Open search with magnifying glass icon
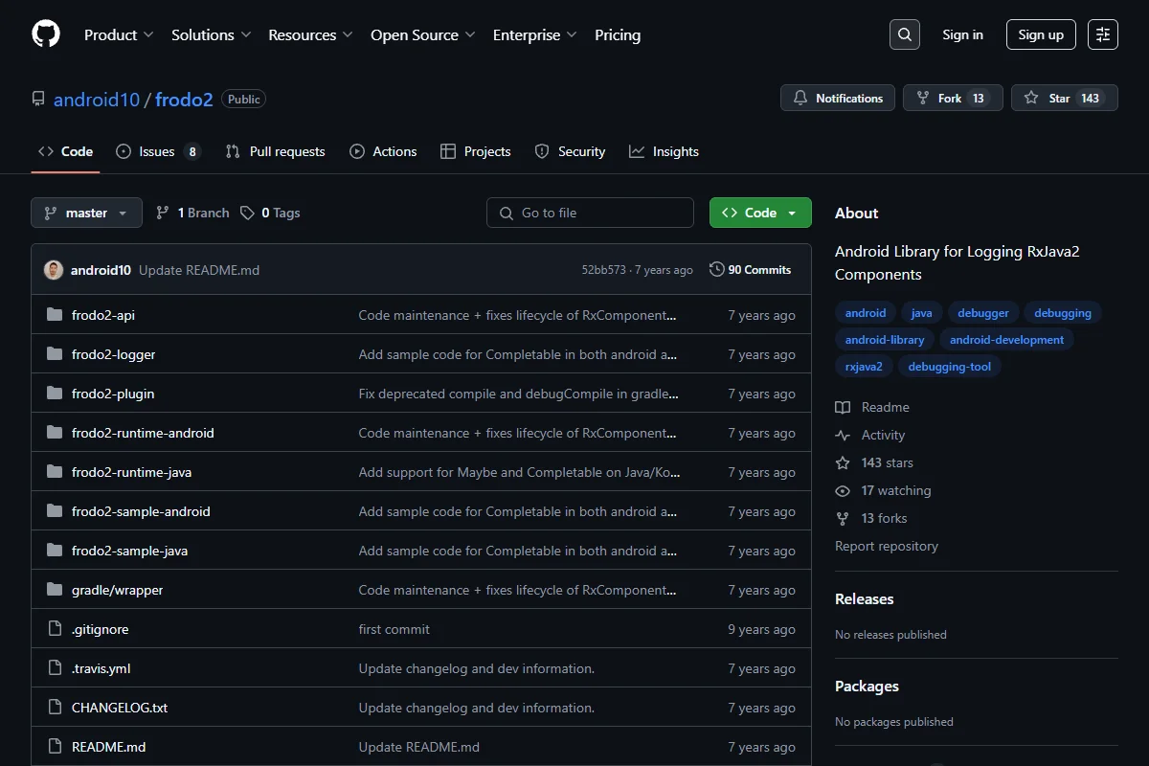The width and height of the screenshot is (1149, 766). (x=904, y=34)
